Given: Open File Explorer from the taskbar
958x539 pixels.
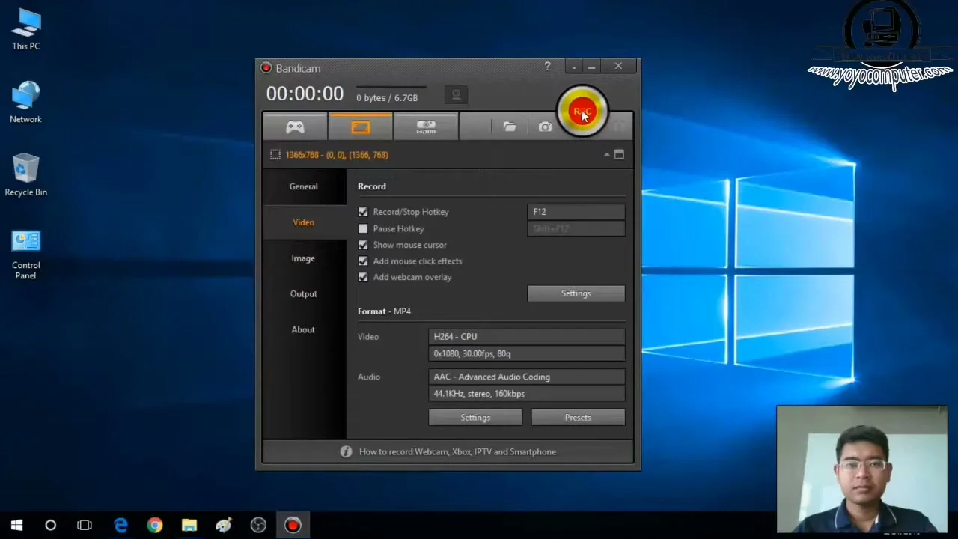Looking at the screenshot, I should [x=189, y=525].
